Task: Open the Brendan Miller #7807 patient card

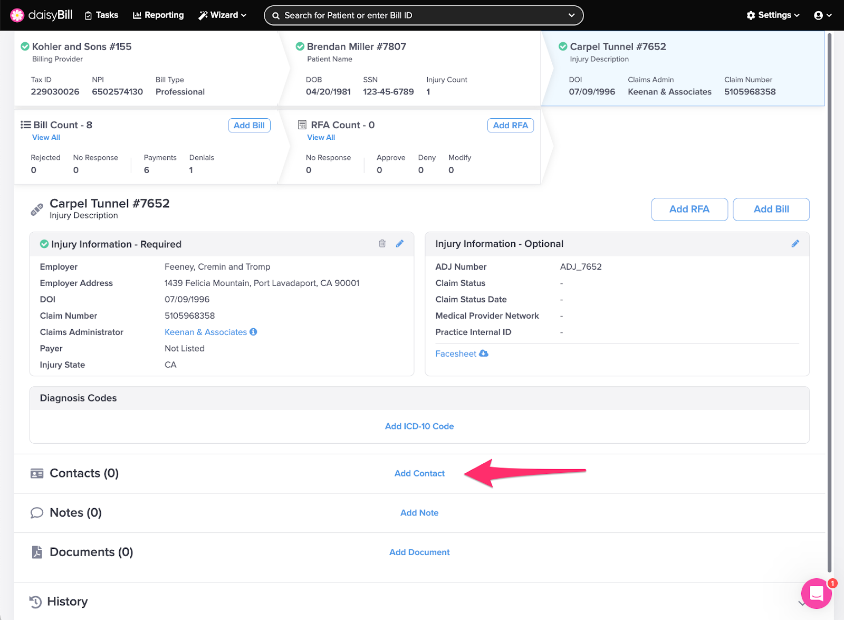Action: coord(357,46)
